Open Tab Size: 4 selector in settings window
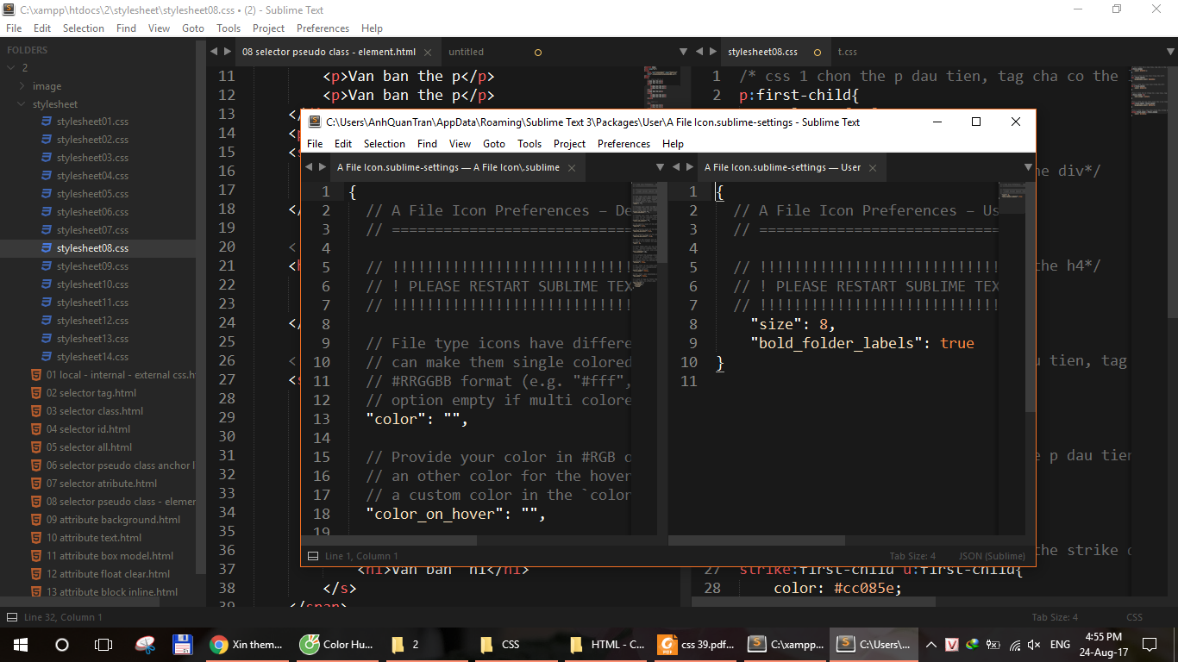The width and height of the screenshot is (1178, 662). coord(912,556)
